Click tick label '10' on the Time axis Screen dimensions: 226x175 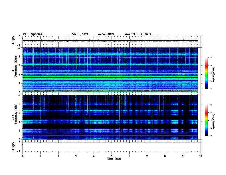pos(201,156)
